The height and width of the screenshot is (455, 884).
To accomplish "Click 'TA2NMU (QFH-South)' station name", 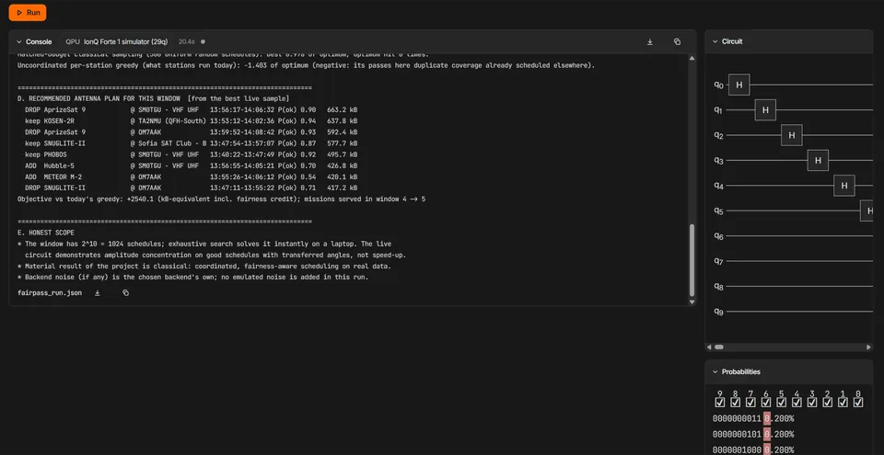I will point(172,120).
